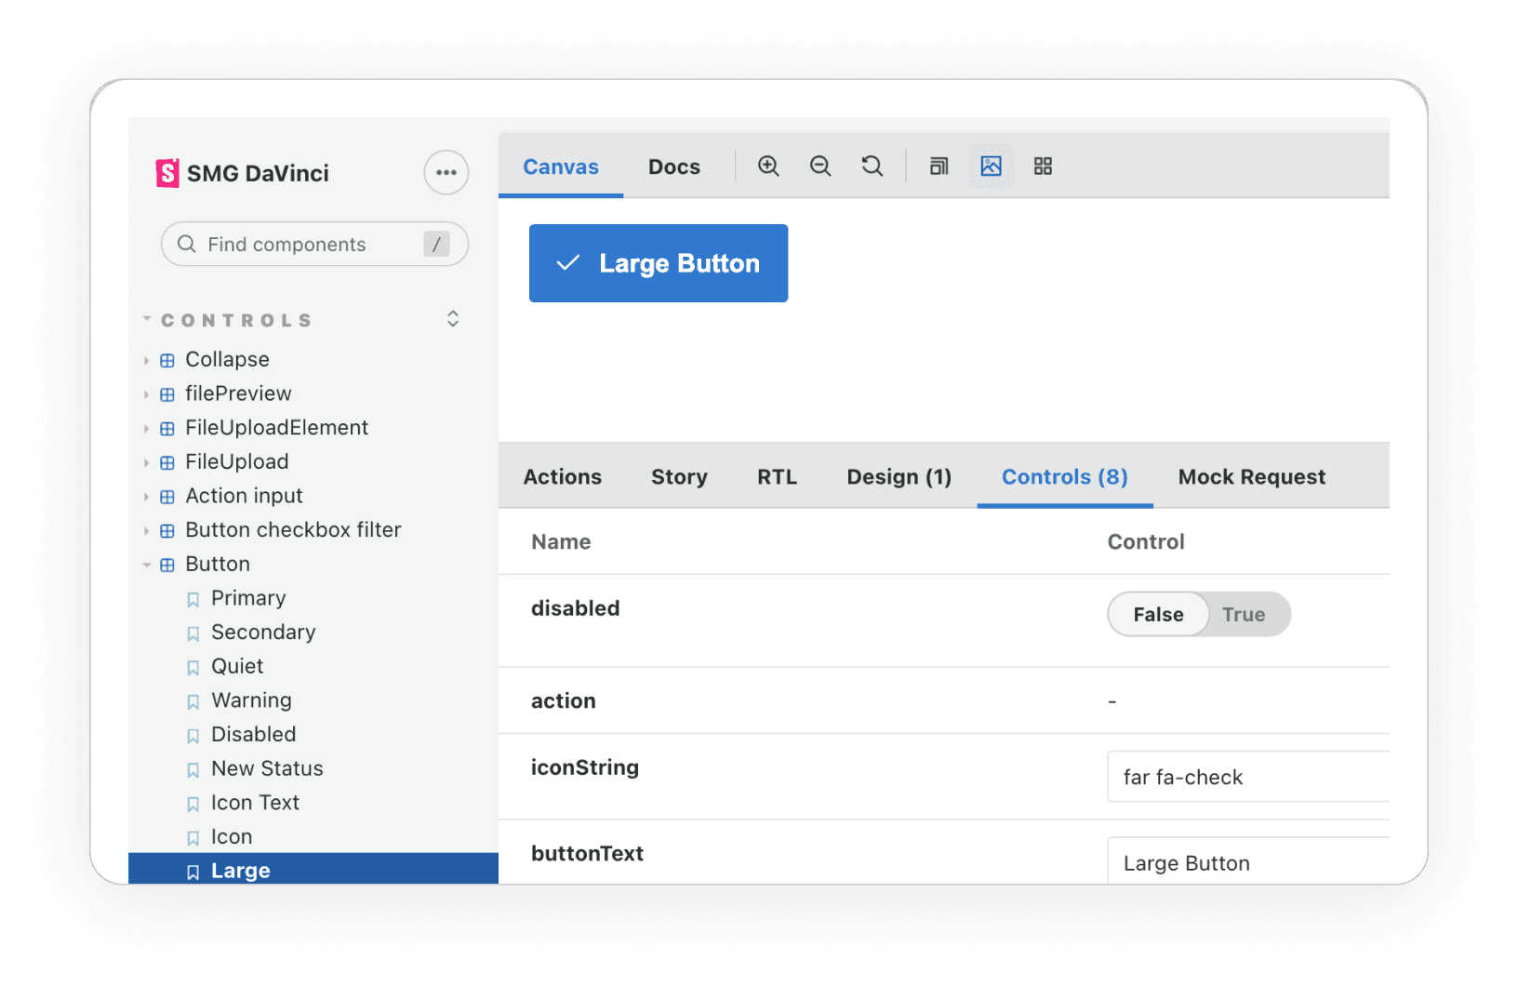The height and width of the screenshot is (986, 1518).
Task: Switch to the Docs tab
Action: 673,167
